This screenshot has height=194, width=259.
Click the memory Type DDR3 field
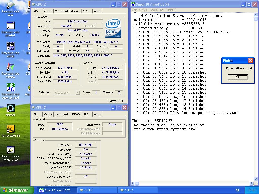[60, 124]
